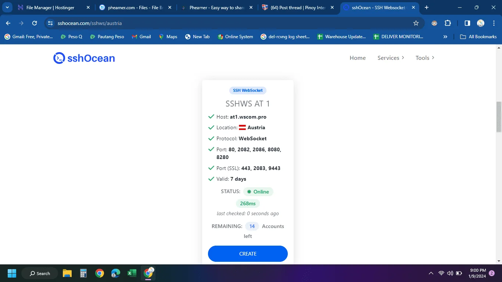Screen dimensions: 502x282
Task: Open the monkey extension icon in toolbar
Action: 434,23
